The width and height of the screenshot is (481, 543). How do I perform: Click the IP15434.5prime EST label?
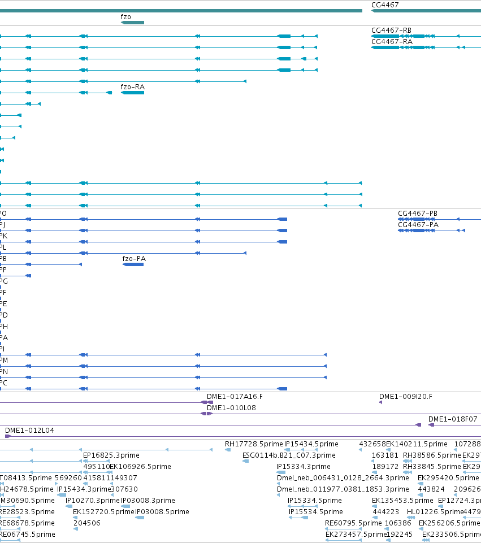(311, 444)
